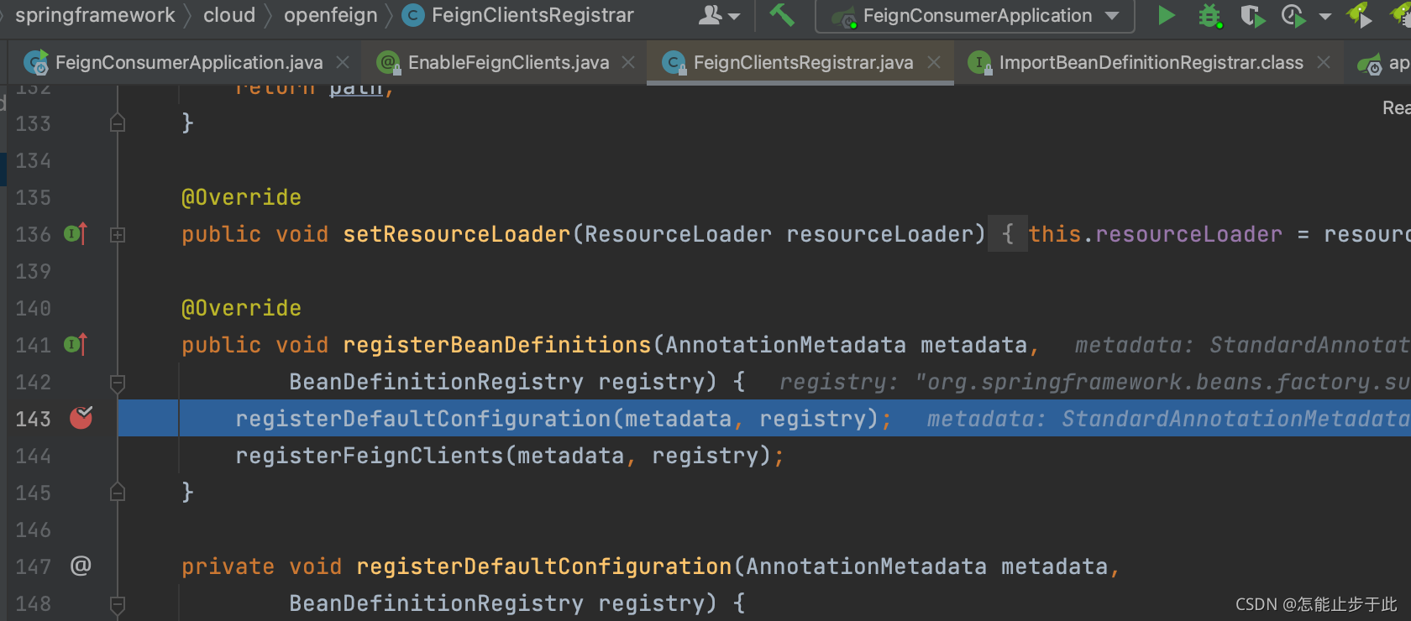
Task: Click the @ gutter icon on line 147
Action: (81, 566)
